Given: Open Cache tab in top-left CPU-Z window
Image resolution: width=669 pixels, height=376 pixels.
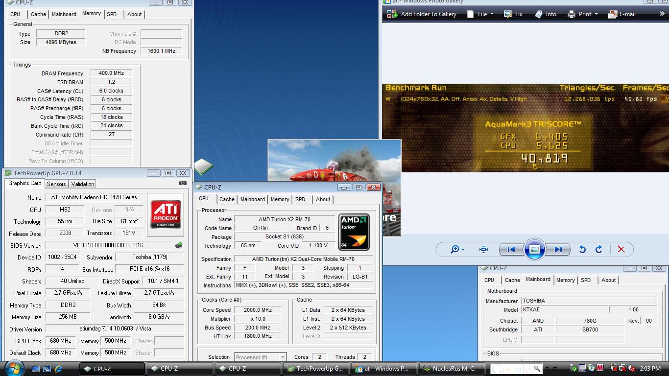Looking at the screenshot, I should tap(38, 14).
